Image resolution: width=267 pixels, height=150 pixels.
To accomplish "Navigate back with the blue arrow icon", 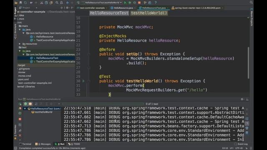I will click(68, 2).
